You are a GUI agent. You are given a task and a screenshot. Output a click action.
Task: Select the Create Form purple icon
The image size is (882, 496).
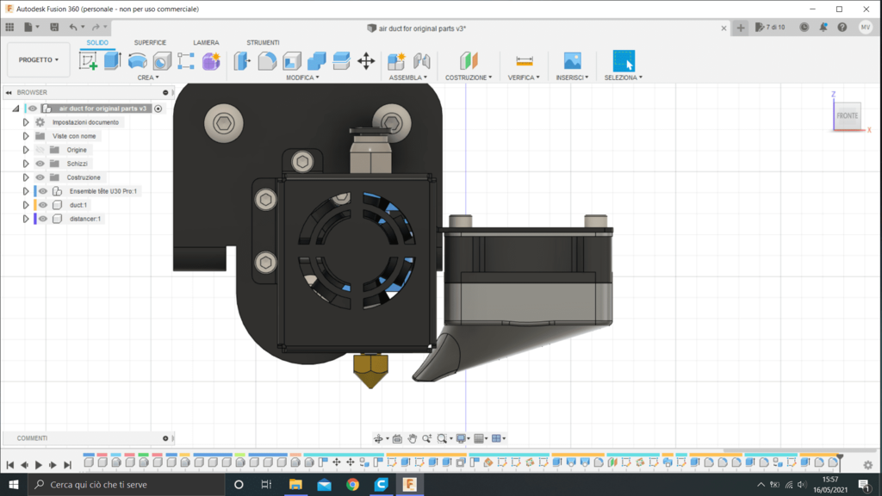point(211,61)
